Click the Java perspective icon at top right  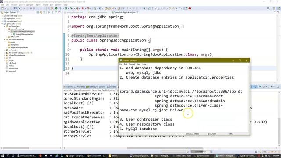[279, 8]
